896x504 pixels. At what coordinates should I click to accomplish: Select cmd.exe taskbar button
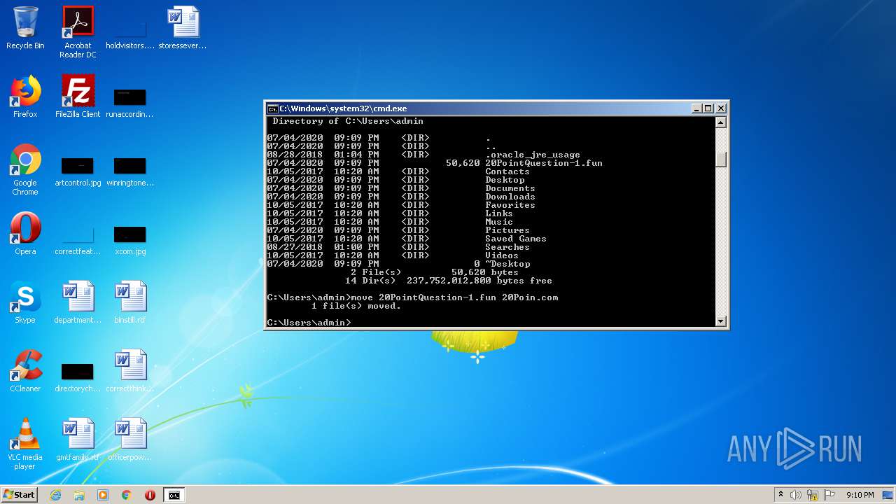point(174,495)
